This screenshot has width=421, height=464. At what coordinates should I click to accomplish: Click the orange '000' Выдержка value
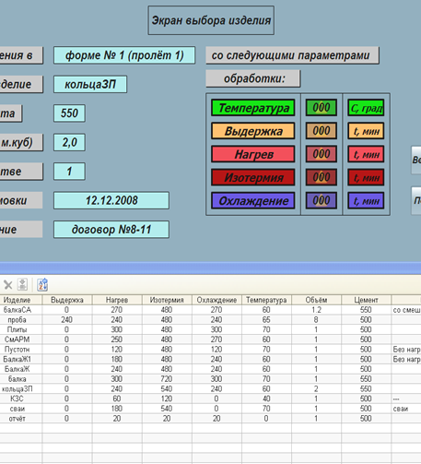point(322,131)
